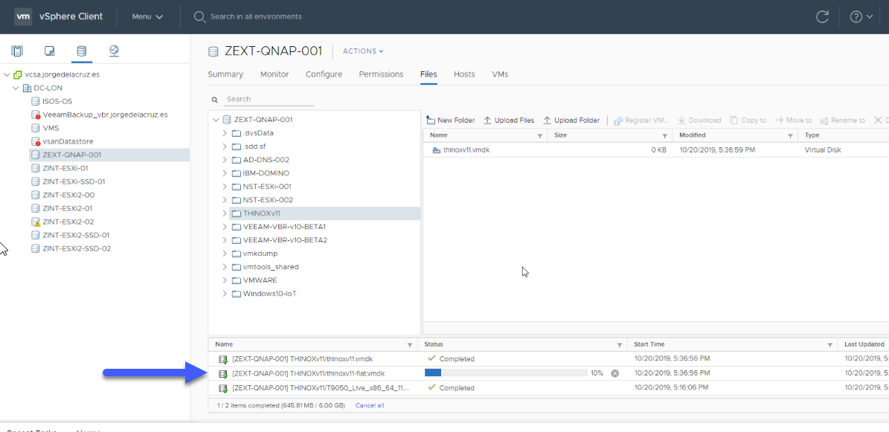Cancel the thinoxv11-flat.vmdk upload
Image resolution: width=889 pixels, height=432 pixels.
coord(614,373)
